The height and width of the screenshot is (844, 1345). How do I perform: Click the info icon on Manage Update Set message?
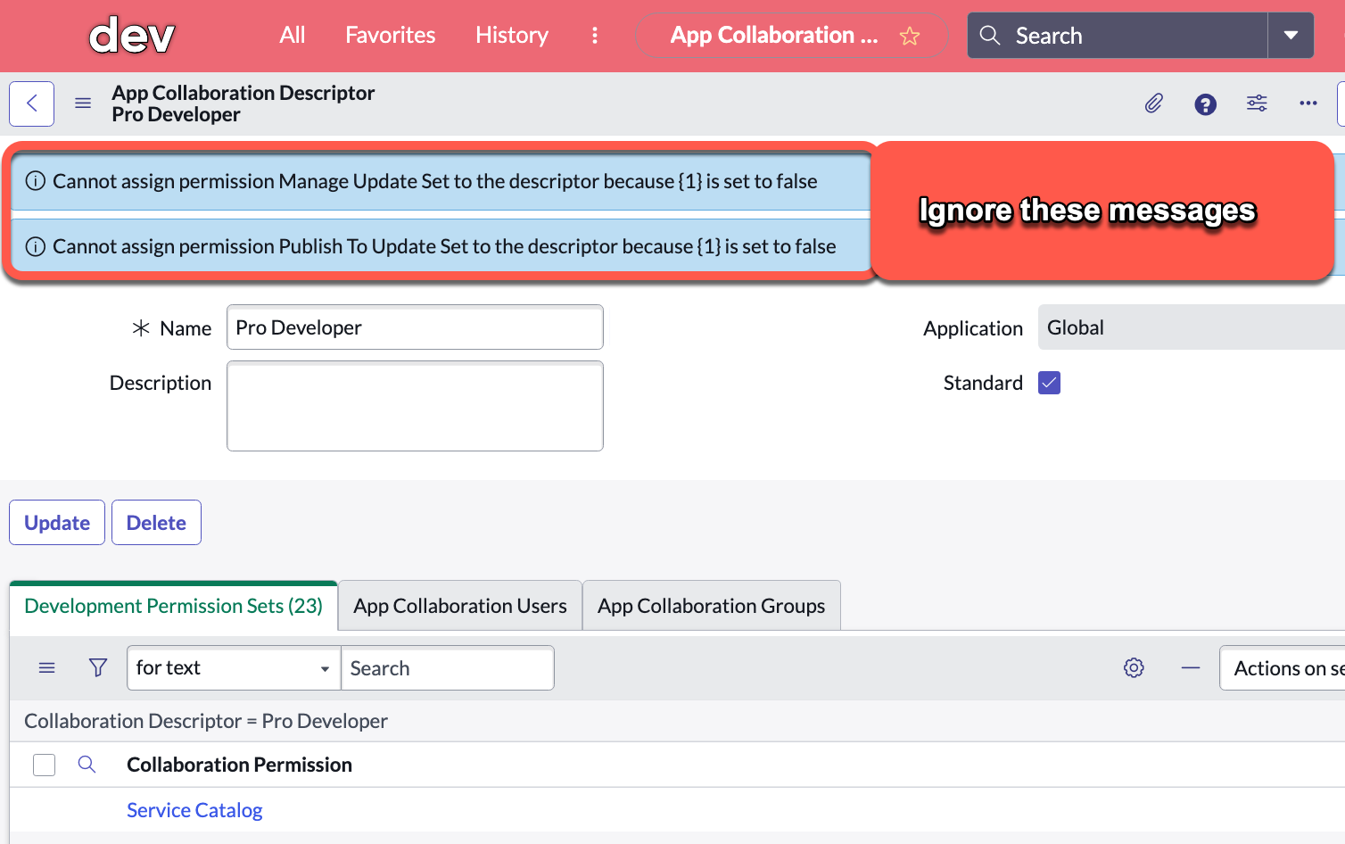pyautogui.click(x=36, y=181)
